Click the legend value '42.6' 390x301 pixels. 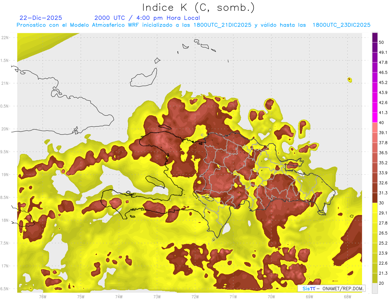[383, 103]
